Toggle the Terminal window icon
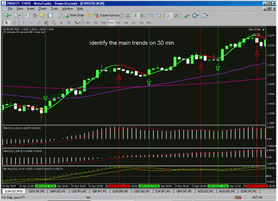 tap(50, 16)
